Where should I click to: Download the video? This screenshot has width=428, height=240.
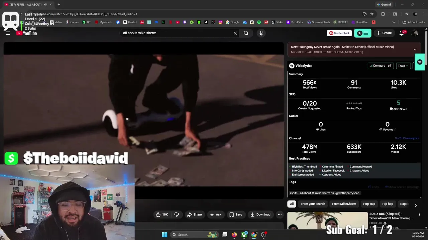coord(260,214)
